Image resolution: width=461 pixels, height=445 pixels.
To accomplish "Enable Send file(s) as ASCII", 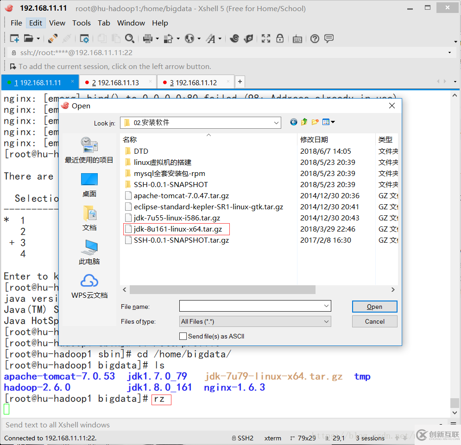I will [x=183, y=336].
